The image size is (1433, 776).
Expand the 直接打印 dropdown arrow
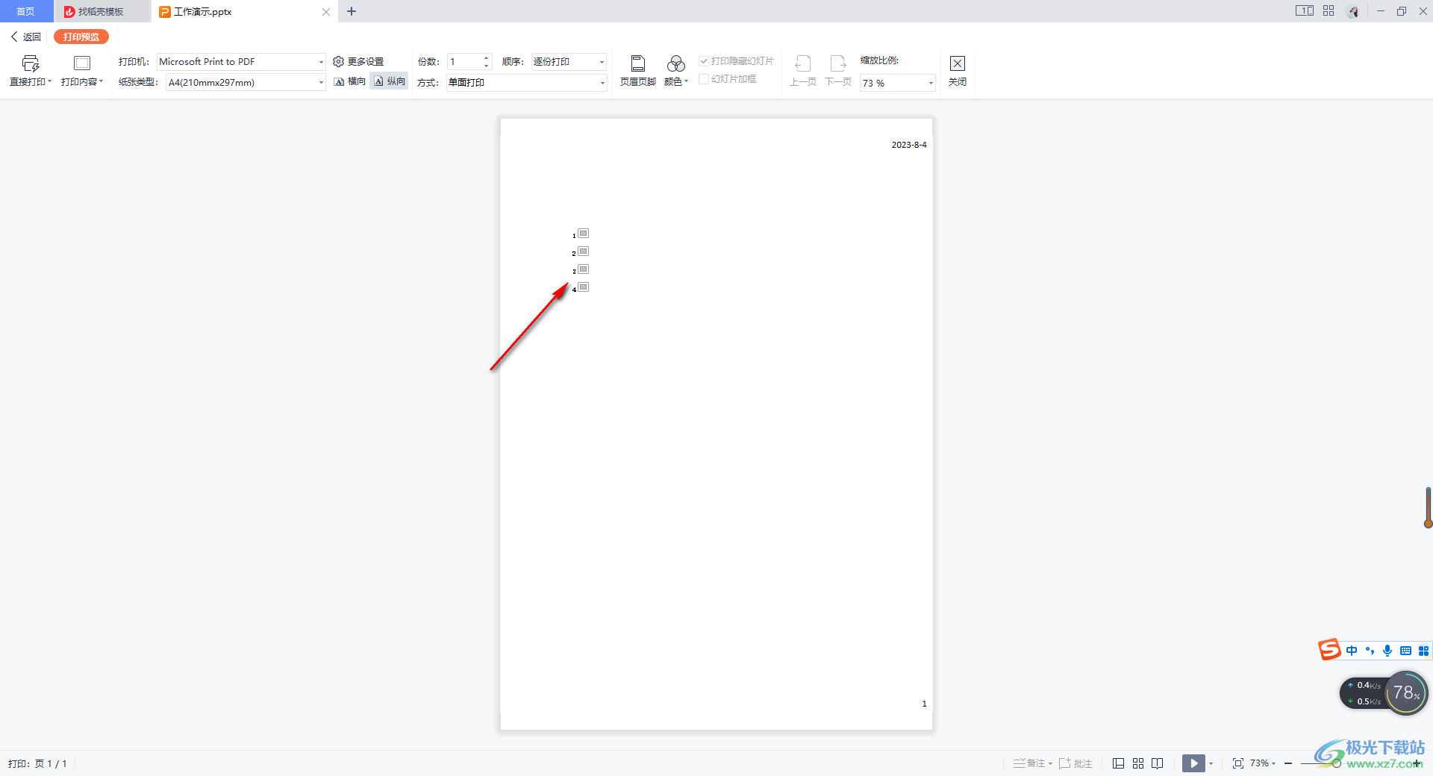click(x=49, y=81)
